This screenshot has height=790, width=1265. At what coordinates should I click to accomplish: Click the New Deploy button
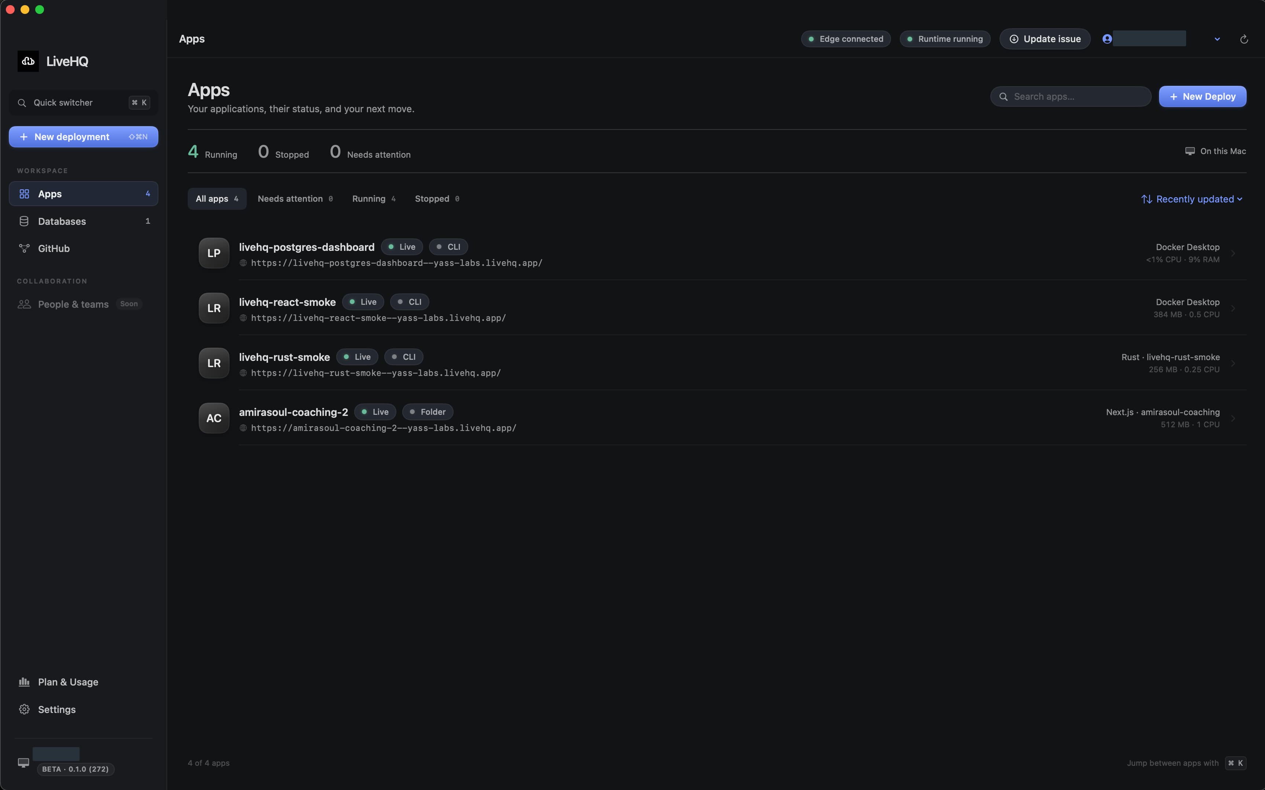(x=1202, y=97)
